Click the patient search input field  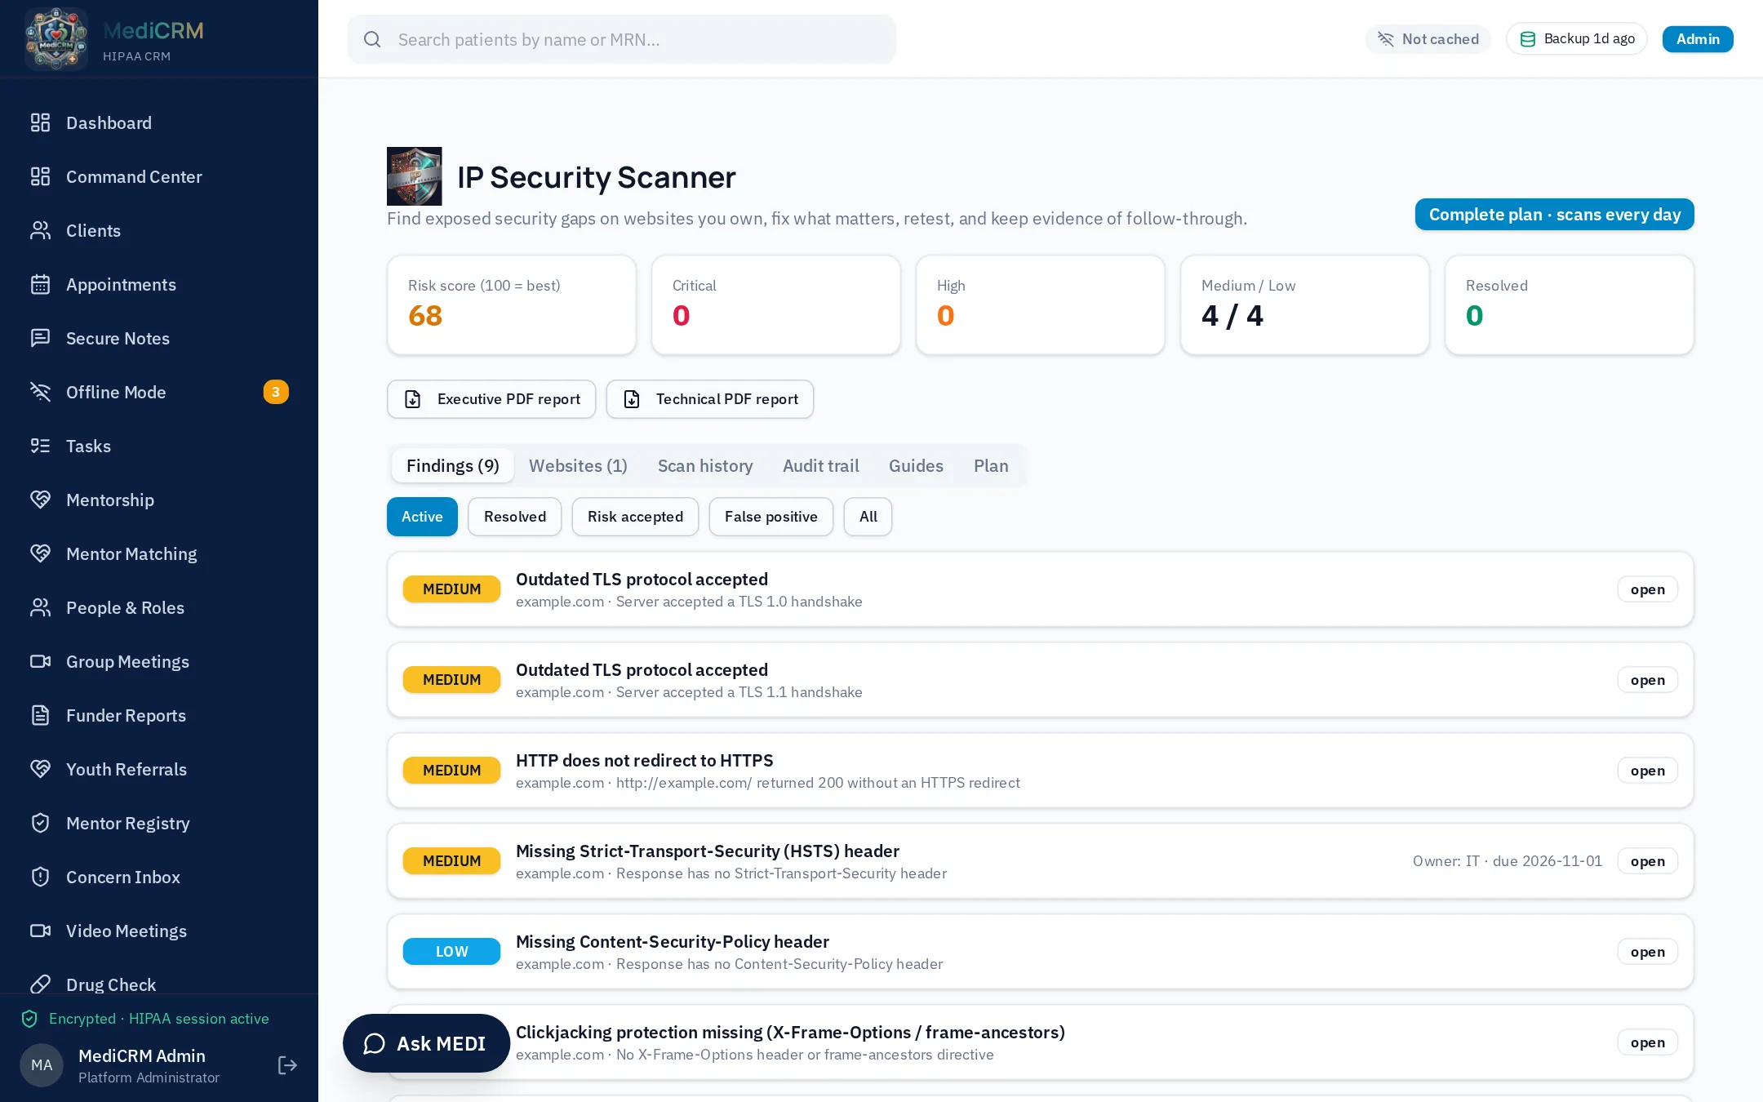622,39
